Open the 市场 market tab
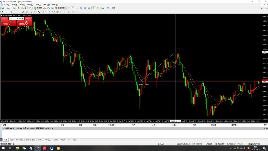The width and height of the screenshot is (268, 151). pos(48,140)
